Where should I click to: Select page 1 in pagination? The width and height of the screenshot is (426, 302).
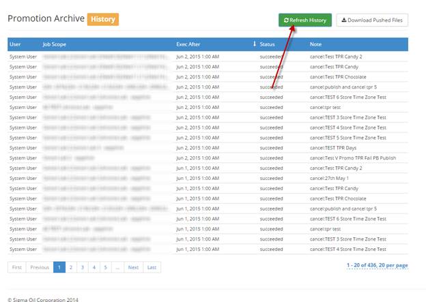point(59,267)
